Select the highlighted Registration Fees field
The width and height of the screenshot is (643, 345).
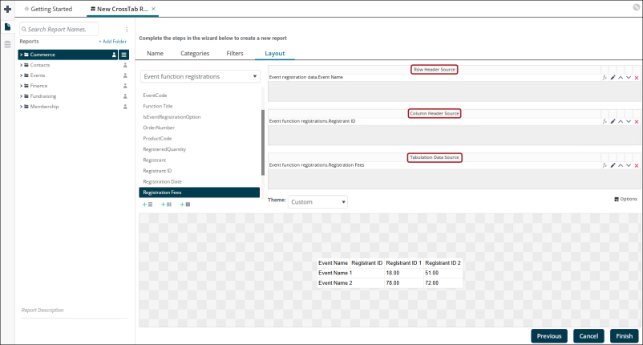click(x=200, y=193)
